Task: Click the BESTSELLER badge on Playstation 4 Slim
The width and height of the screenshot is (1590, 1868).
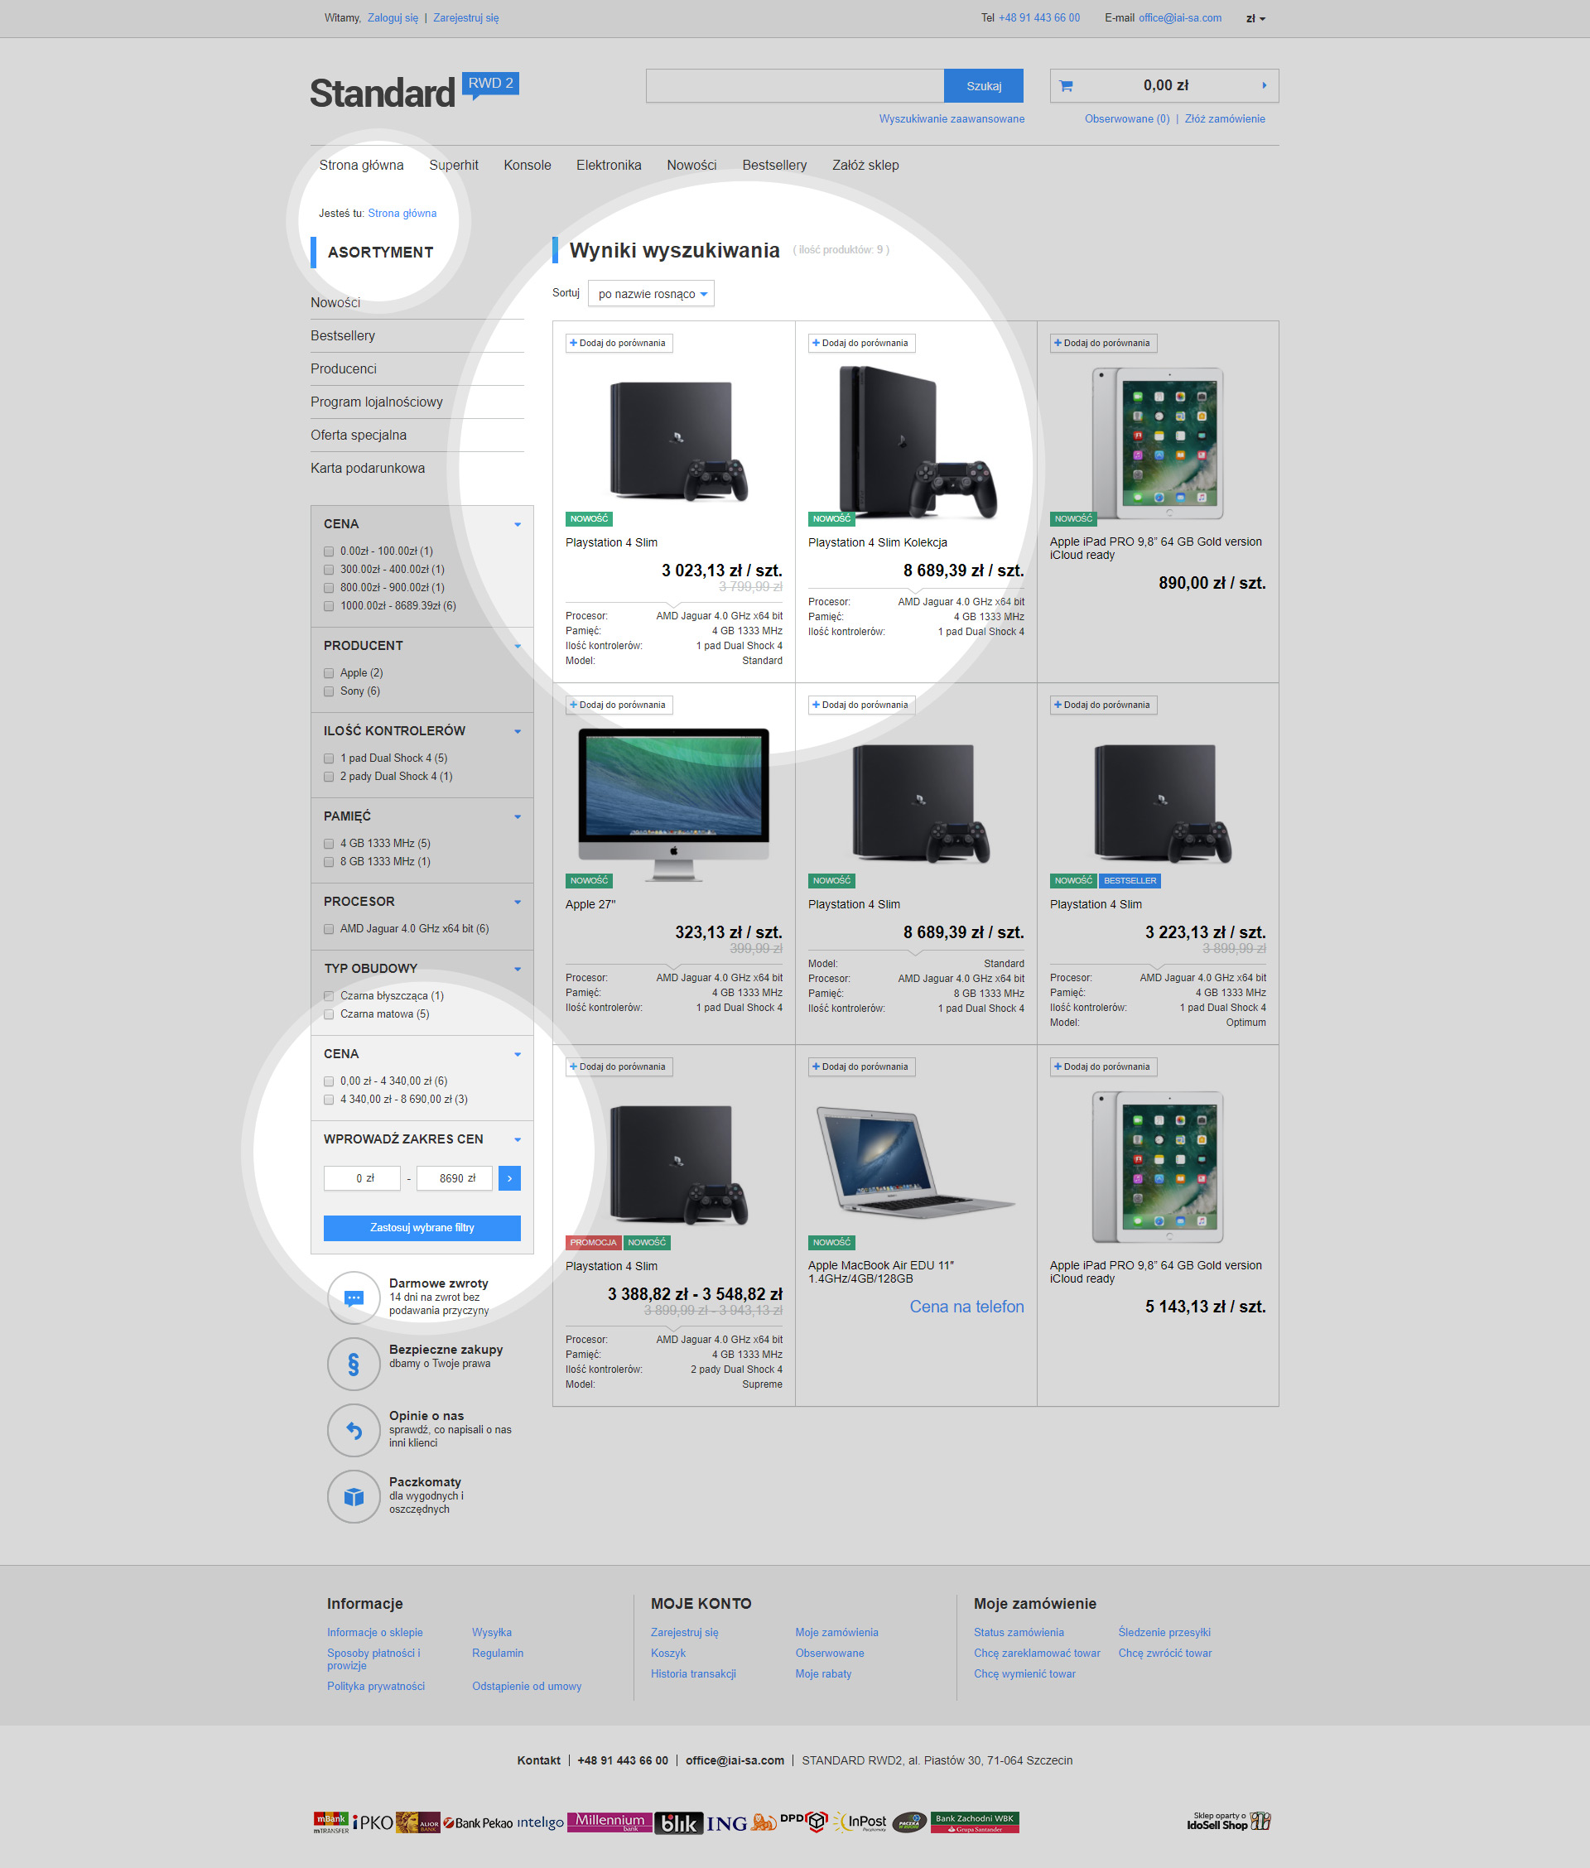Action: point(1130,880)
